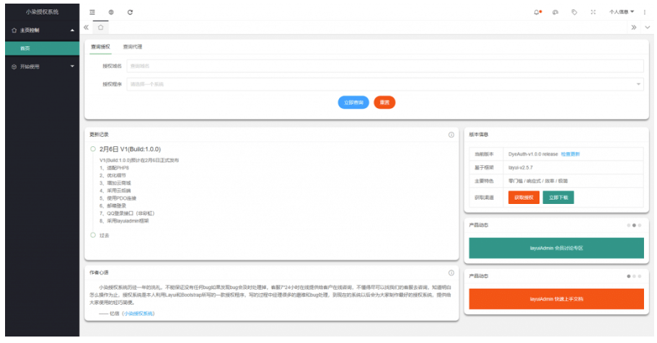Select last carousel dot in lower 产品动态 card
The width and height of the screenshot is (657, 343).
coord(640,276)
